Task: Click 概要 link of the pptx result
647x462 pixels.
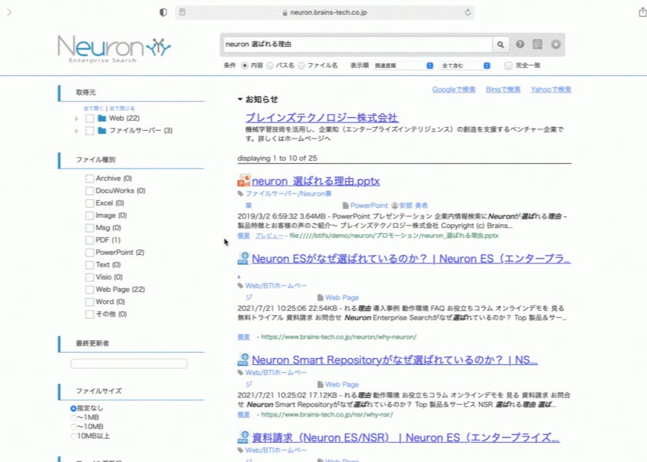Action: [243, 236]
